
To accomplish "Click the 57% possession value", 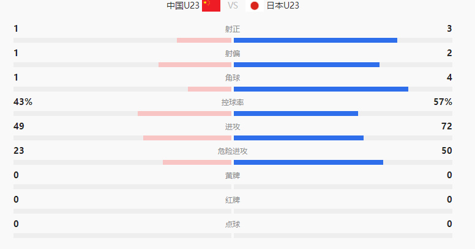I will click(443, 102).
